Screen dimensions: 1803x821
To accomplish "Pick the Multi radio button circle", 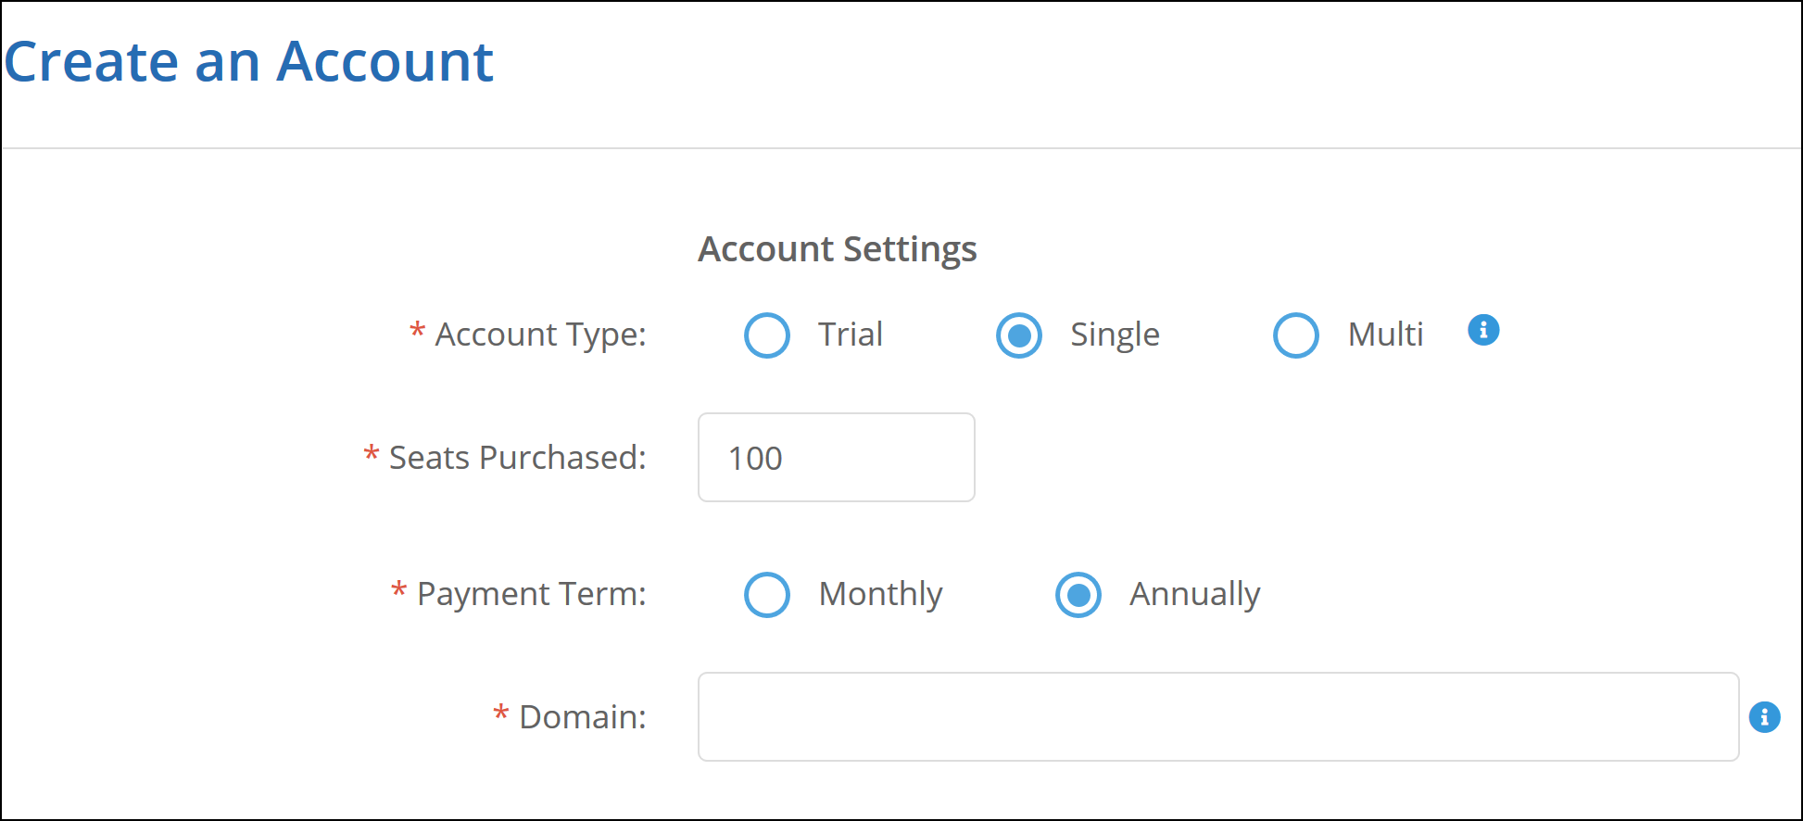I will (1295, 335).
